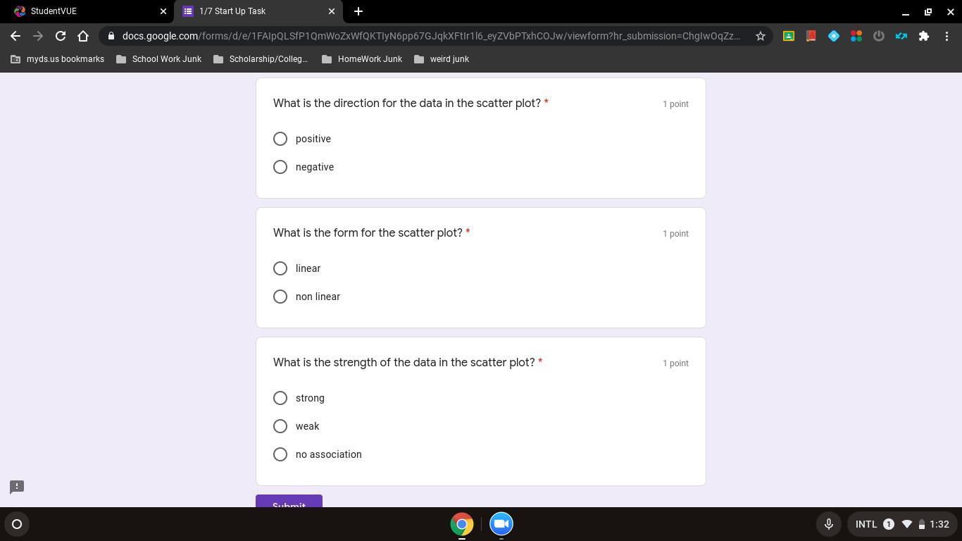Image resolution: width=962 pixels, height=541 pixels.
Task: Open the home page icon
Action: click(x=83, y=36)
